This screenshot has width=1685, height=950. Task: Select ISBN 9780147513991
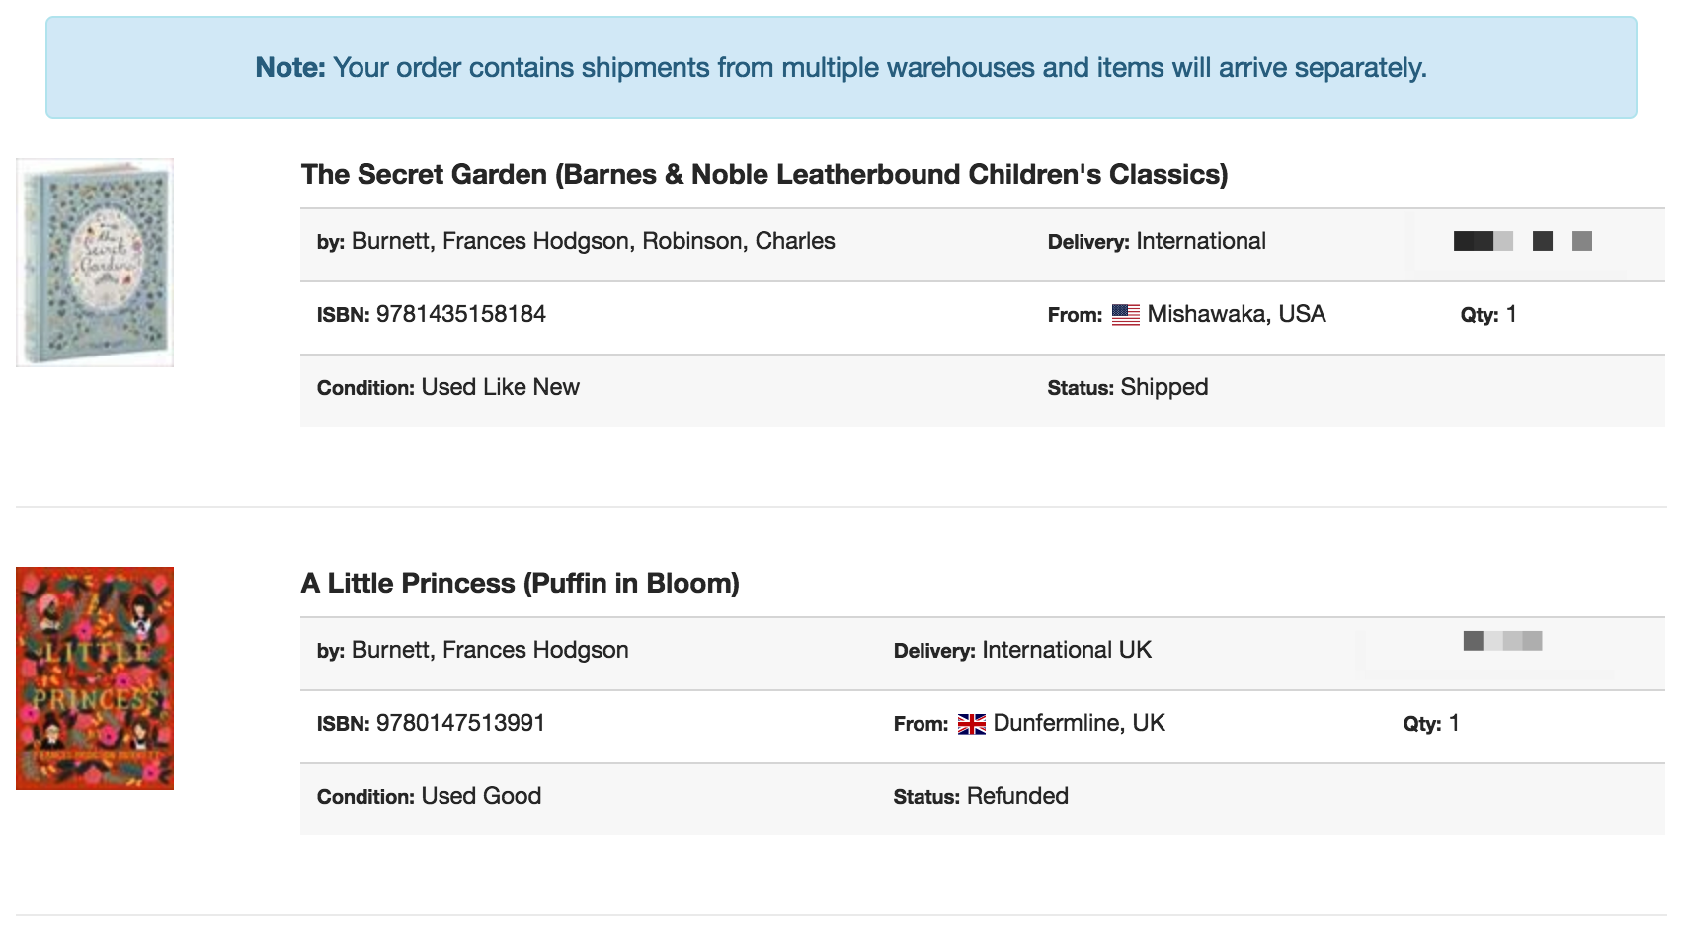click(460, 724)
